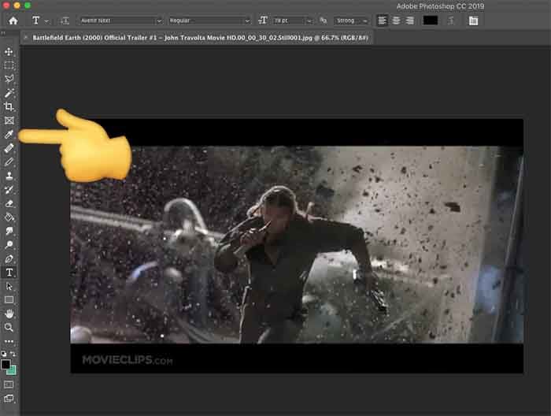Screen dimensions: 551x416
Task: Click the Home button in options bar
Action: (13, 20)
